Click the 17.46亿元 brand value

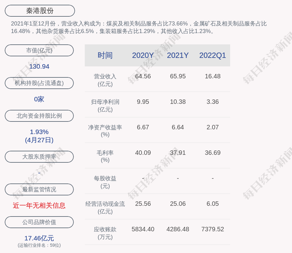tap(39, 238)
